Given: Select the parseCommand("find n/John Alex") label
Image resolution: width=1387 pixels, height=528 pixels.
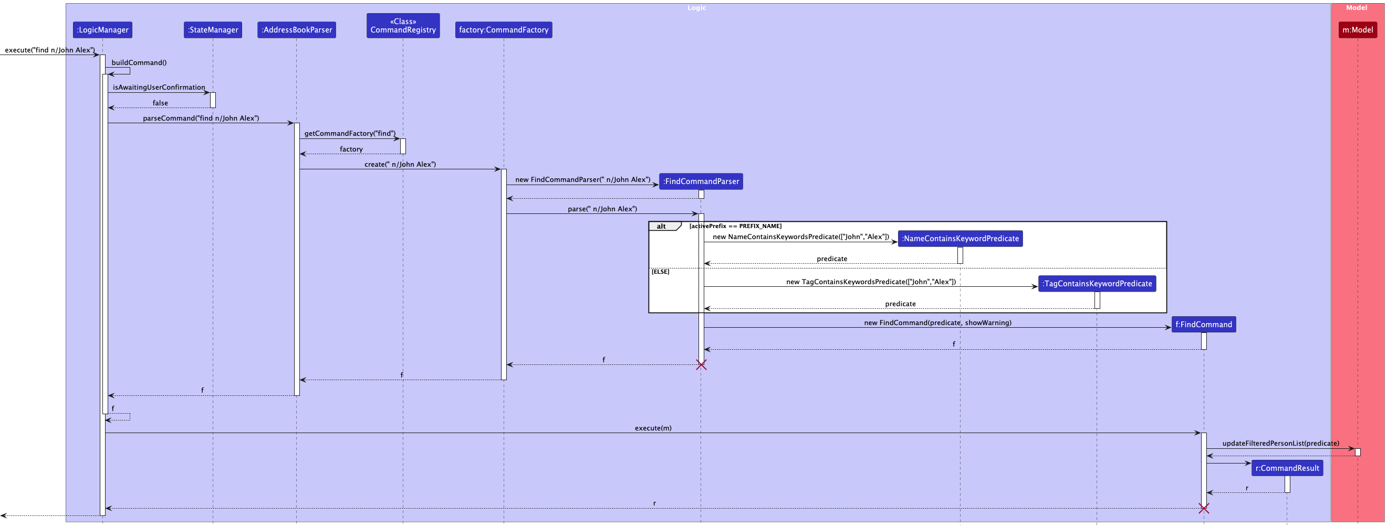Looking at the screenshot, I should (201, 118).
